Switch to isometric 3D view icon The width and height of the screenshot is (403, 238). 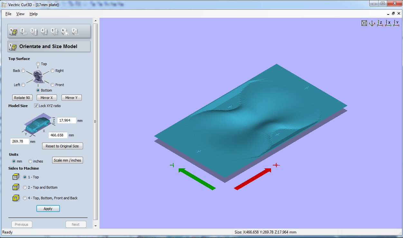click(372, 23)
